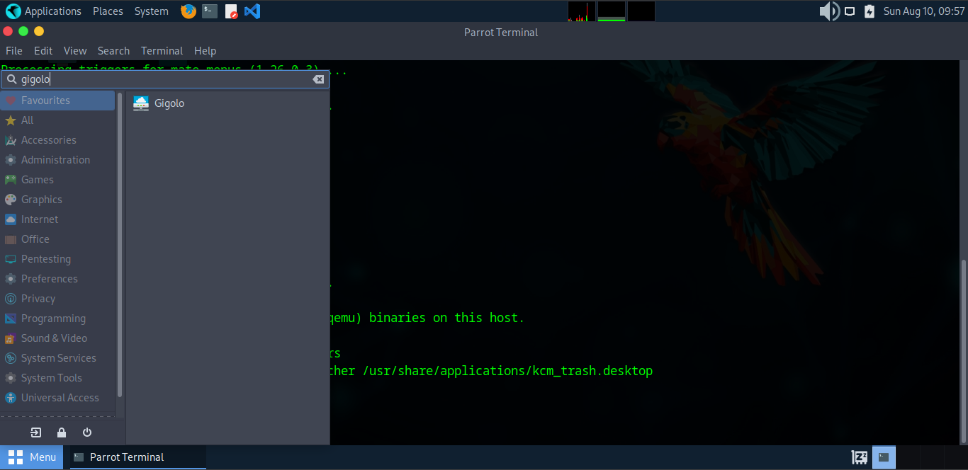Click inside the menu search field
Image resolution: width=968 pixels, height=470 pixels.
(163, 79)
